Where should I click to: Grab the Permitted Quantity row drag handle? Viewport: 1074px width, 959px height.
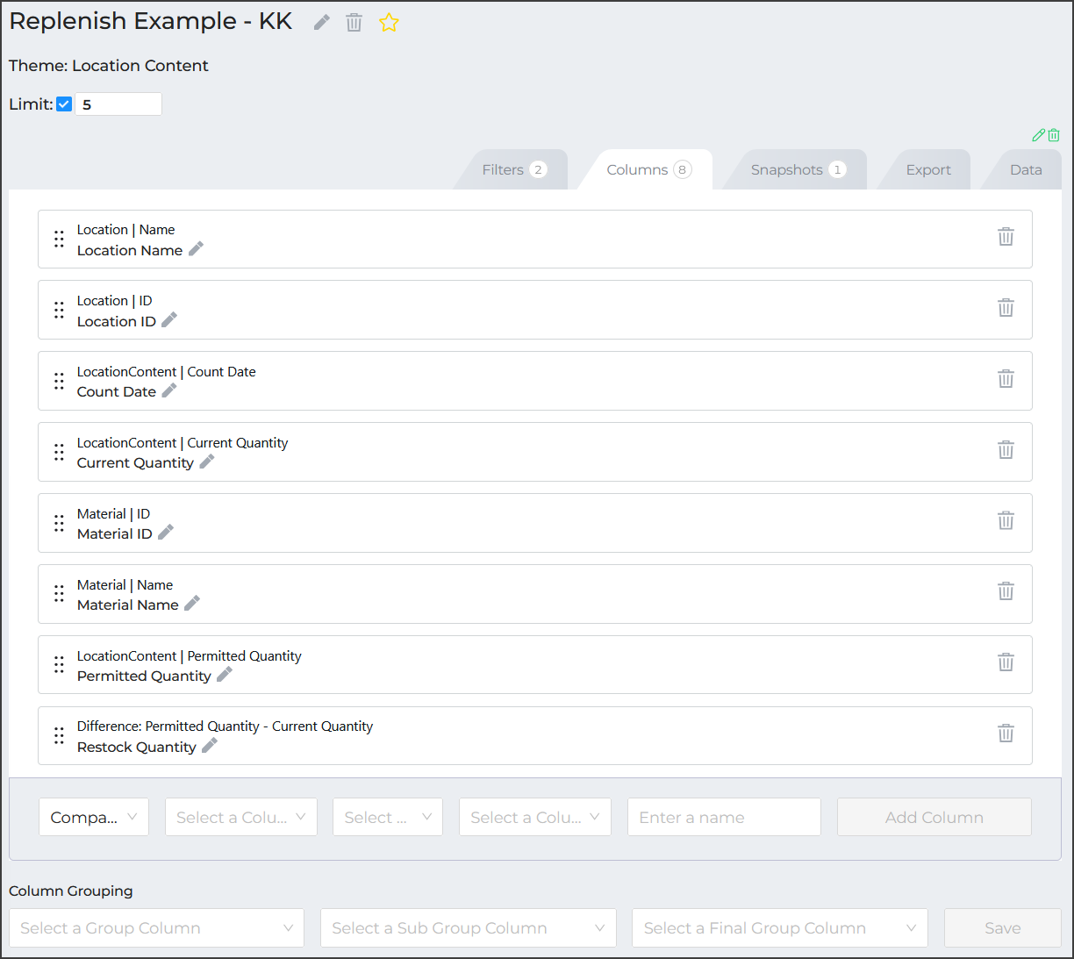(x=59, y=665)
